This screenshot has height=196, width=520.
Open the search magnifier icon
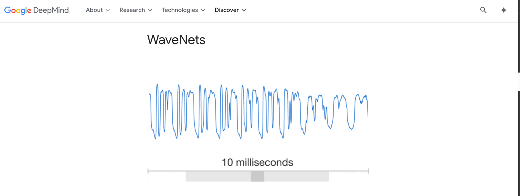[483, 10]
